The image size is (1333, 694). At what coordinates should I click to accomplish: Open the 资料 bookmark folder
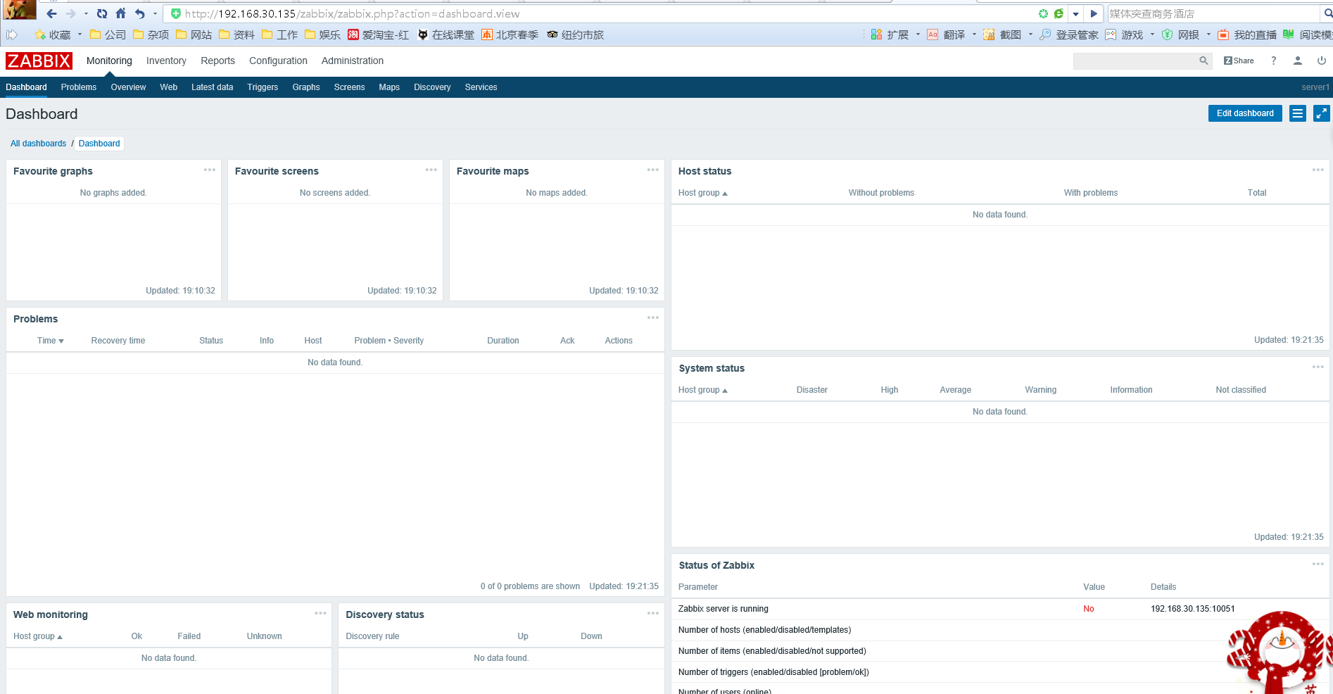click(x=236, y=34)
